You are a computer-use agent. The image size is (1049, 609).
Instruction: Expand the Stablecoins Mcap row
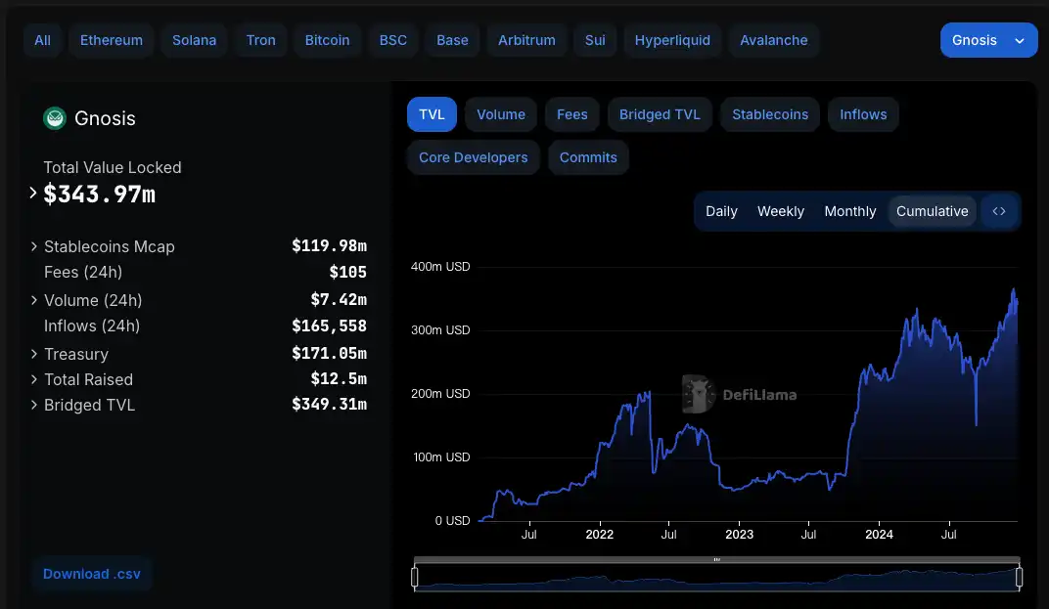[x=35, y=246]
